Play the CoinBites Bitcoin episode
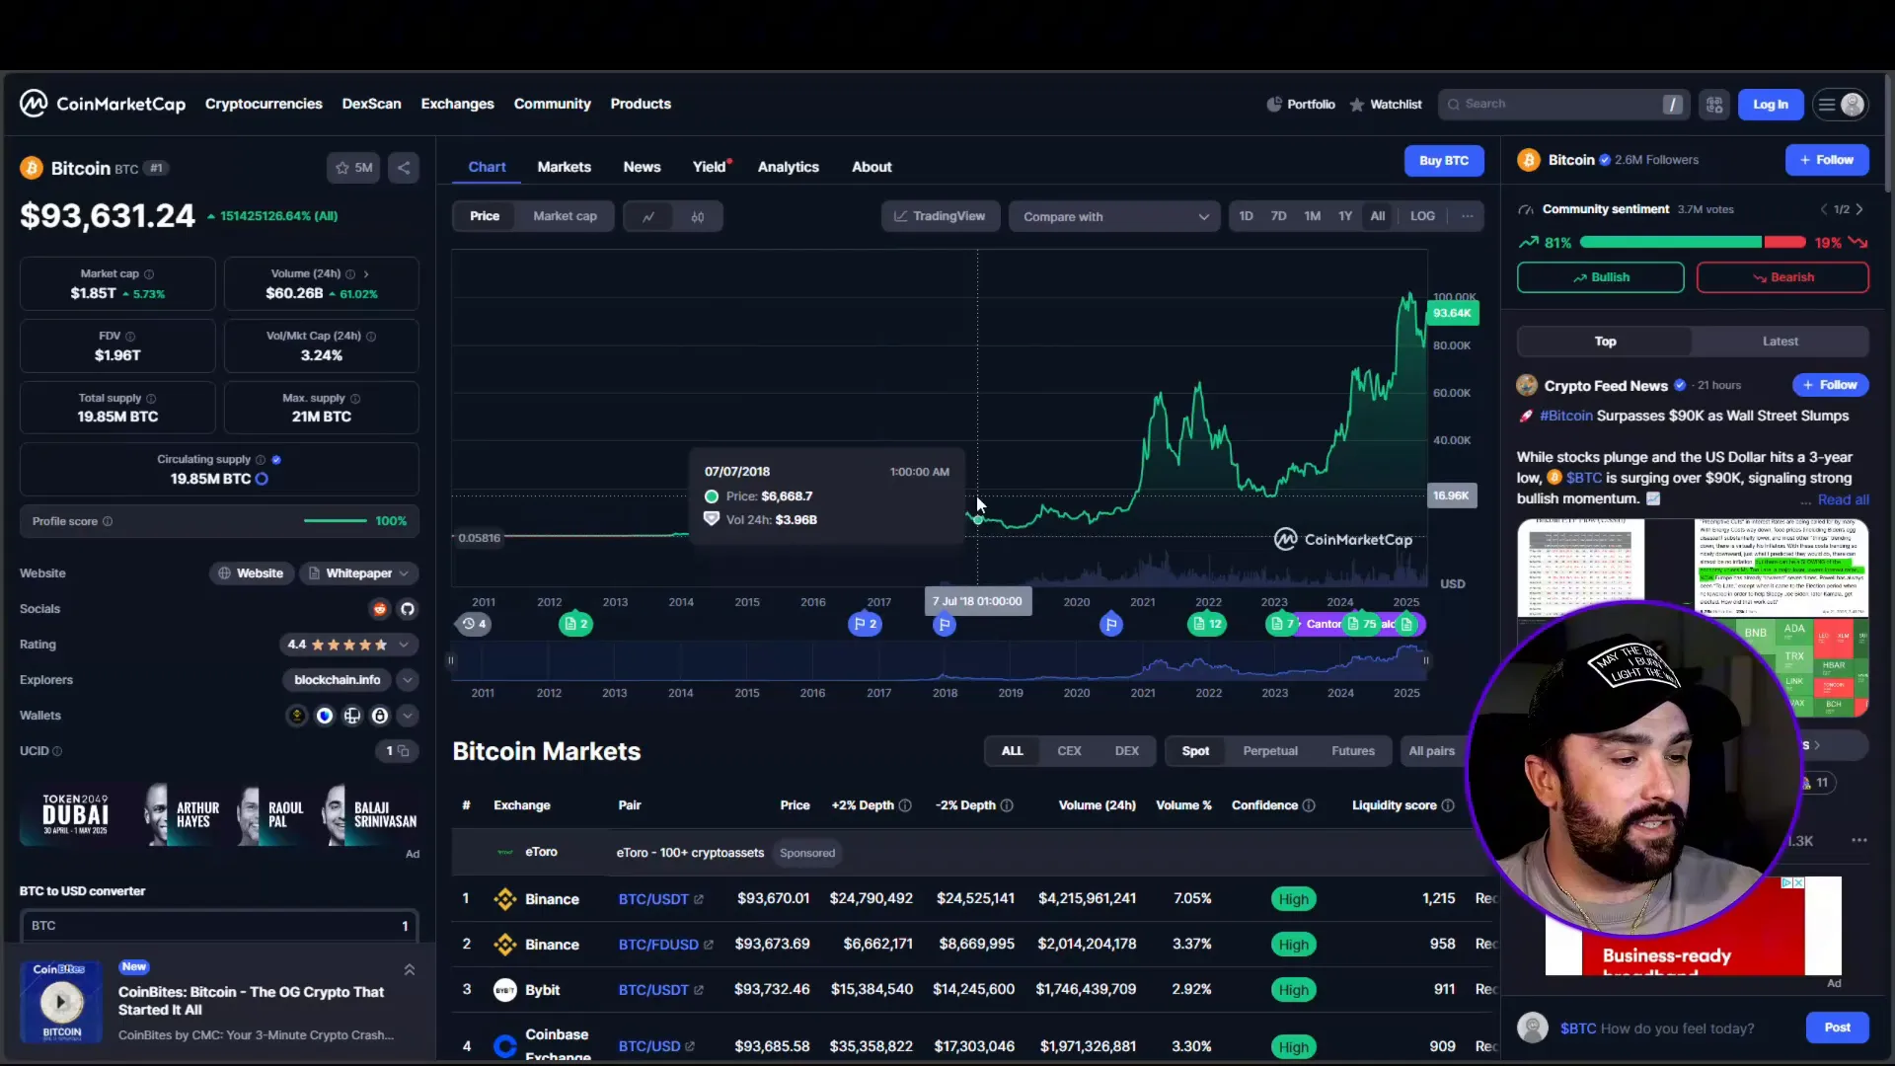 click(x=60, y=1002)
